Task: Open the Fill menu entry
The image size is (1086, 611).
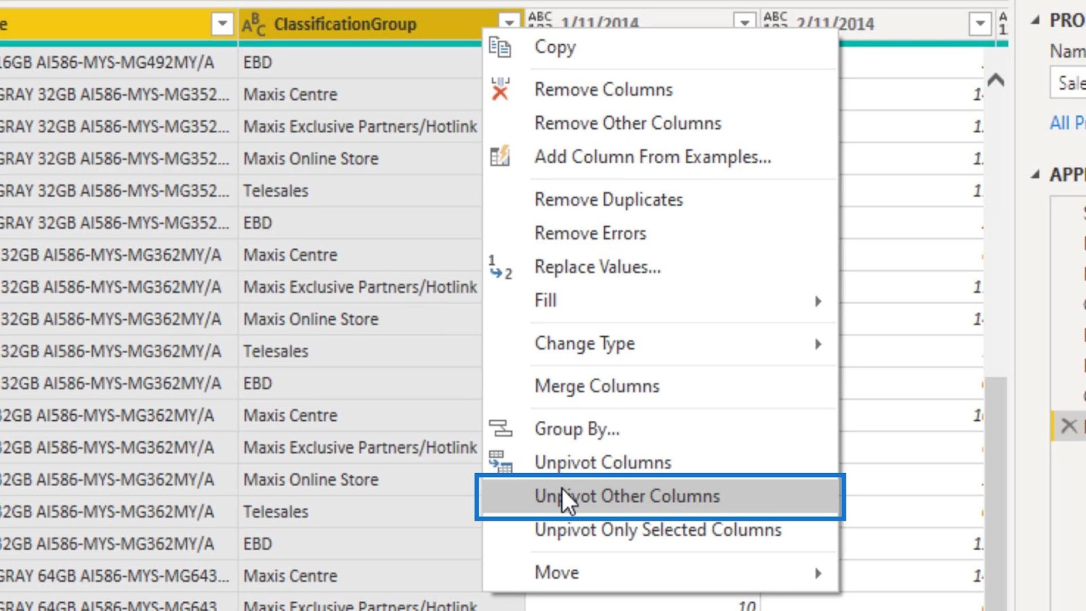Action: (x=661, y=301)
